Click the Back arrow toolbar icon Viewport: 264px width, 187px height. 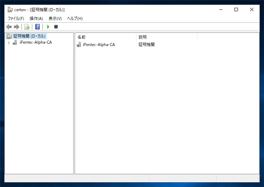(9, 27)
